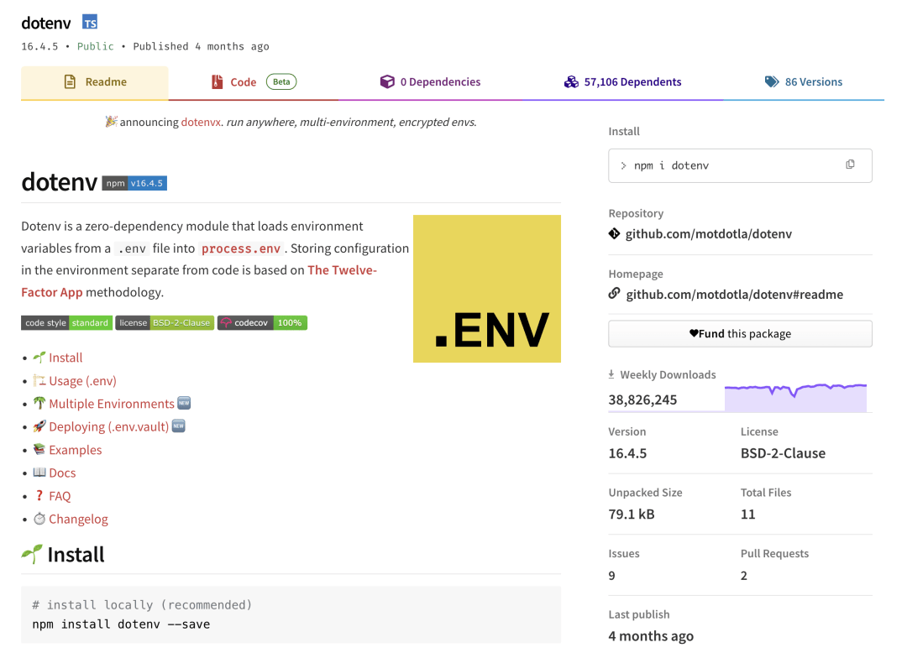Screen dimensions: 907x653
Task: Jump to Multiple Environments section
Action: (112, 404)
